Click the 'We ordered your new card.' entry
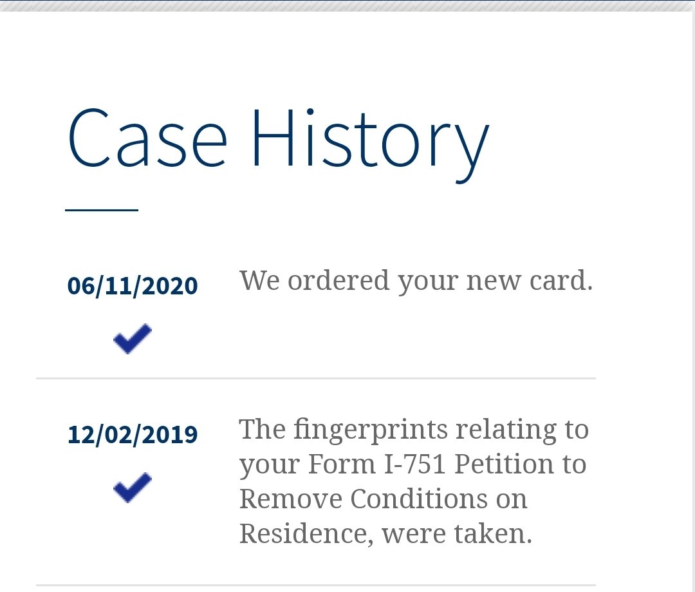This screenshot has width=695, height=592. (x=416, y=282)
